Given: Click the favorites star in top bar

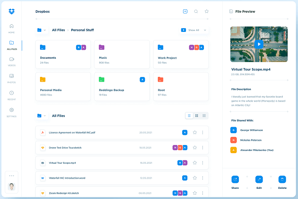Looking at the screenshot, I should click(206, 11).
